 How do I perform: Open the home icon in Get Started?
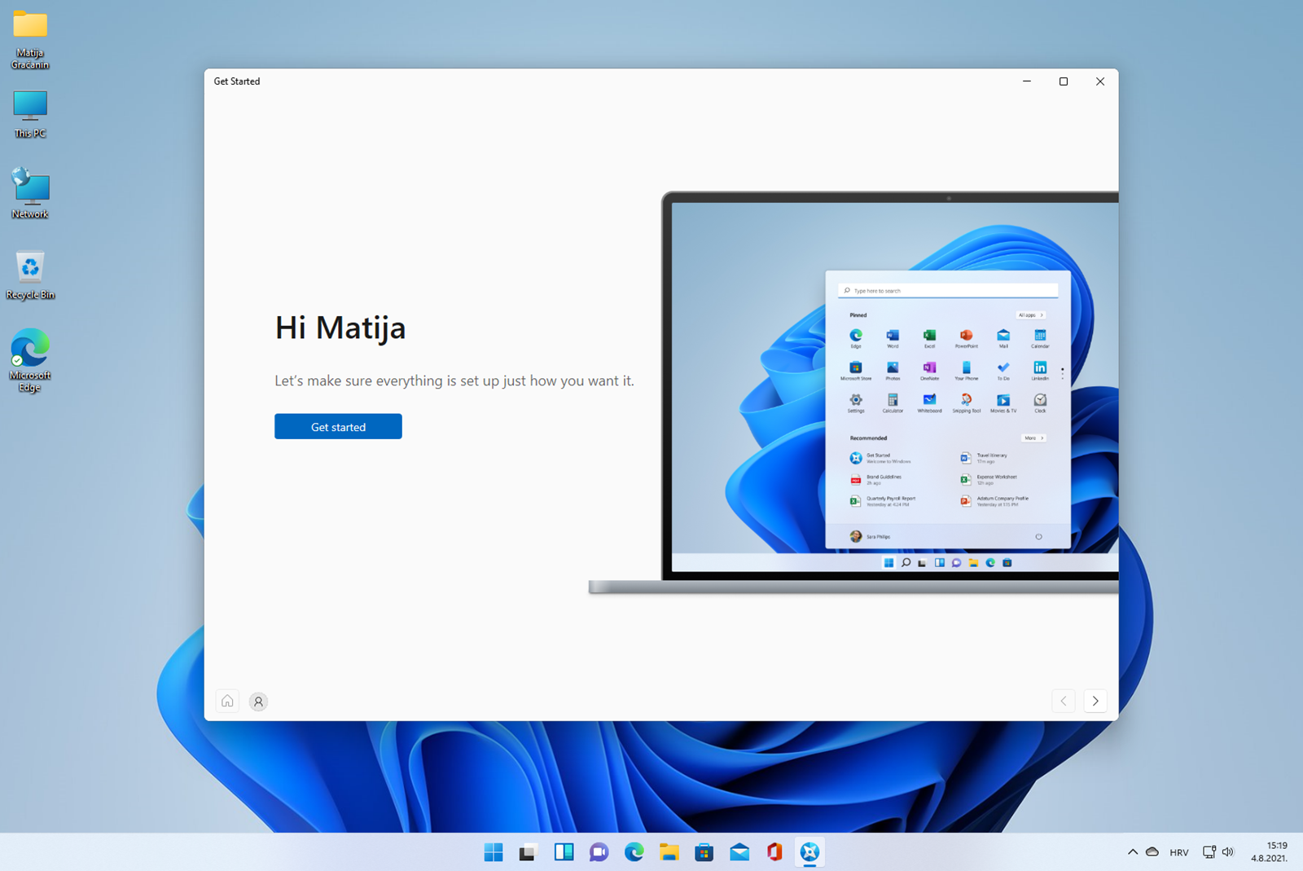tap(227, 701)
